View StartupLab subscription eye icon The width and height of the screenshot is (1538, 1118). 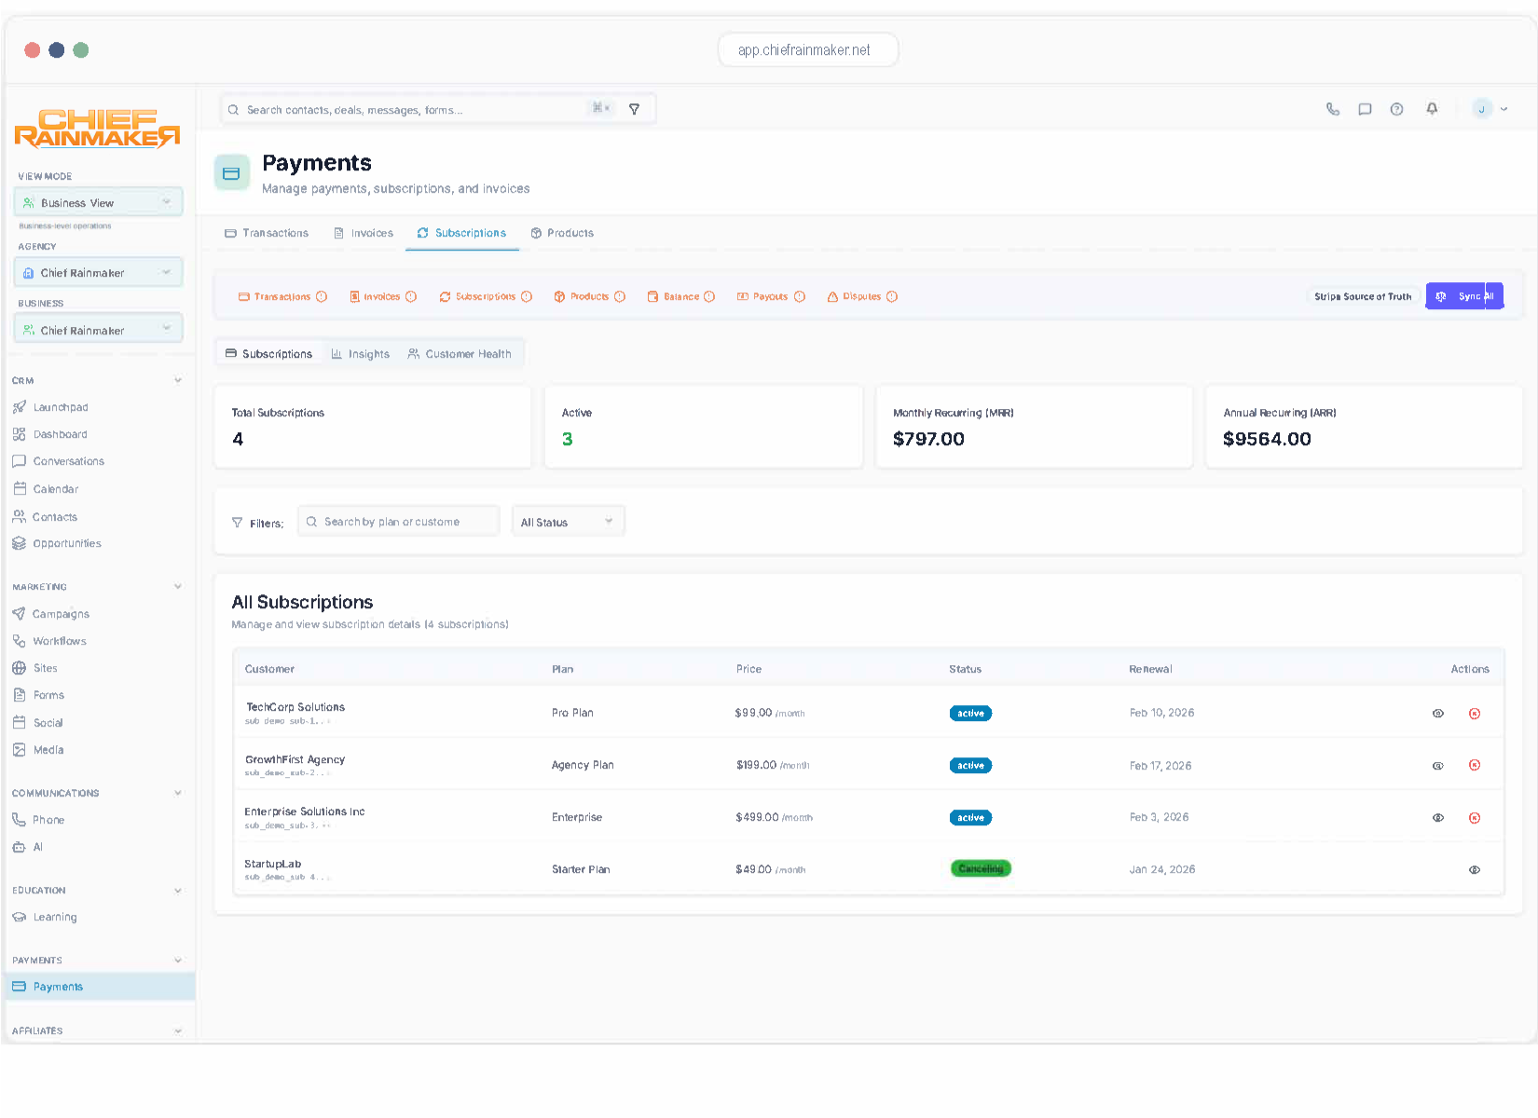tap(1475, 870)
